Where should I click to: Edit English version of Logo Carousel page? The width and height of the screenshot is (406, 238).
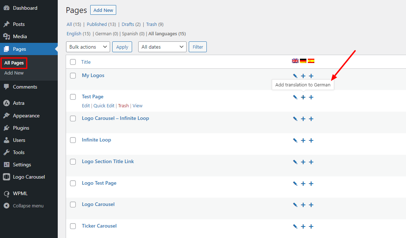(295, 205)
